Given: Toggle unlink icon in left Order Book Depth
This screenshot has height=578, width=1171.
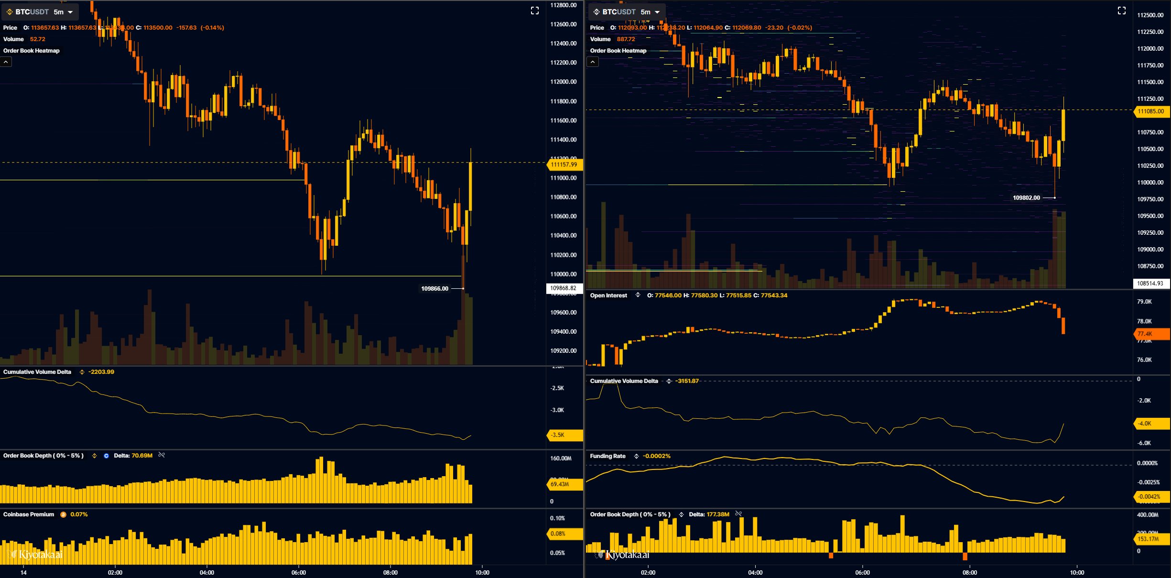Looking at the screenshot, I should (162, 455).
